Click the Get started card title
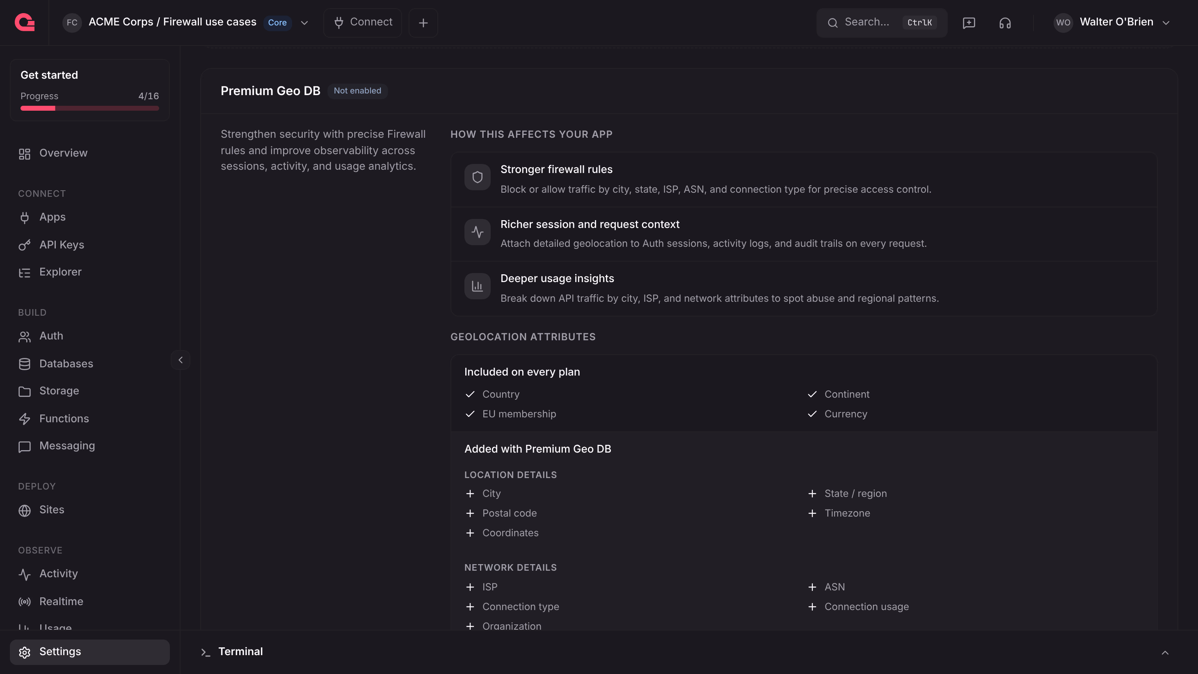The width and height of the screenshot is (1198, 674). [49, 75]
